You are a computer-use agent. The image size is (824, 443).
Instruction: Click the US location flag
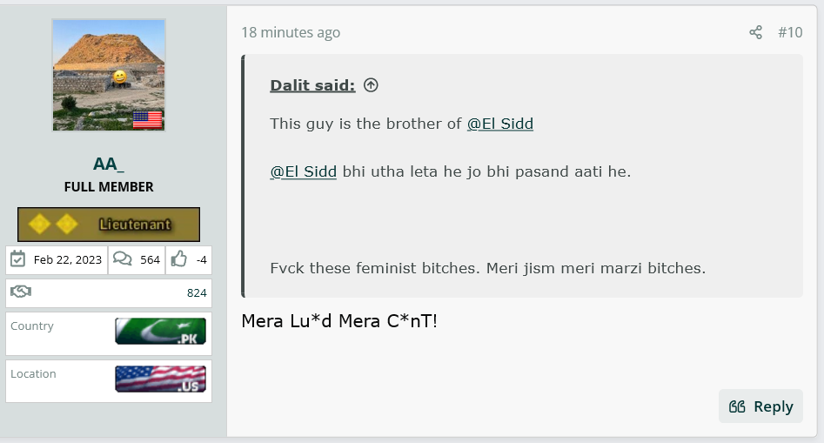tap(160, 379)
